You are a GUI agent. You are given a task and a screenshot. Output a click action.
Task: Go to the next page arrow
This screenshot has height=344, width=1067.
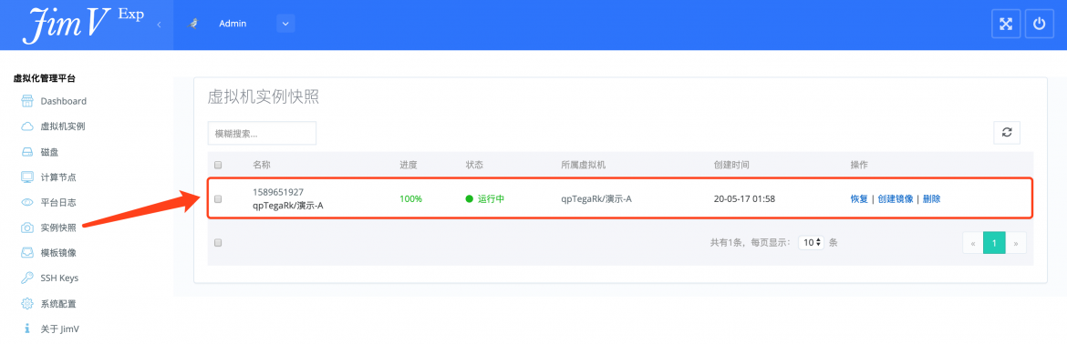coord(1015,243)
